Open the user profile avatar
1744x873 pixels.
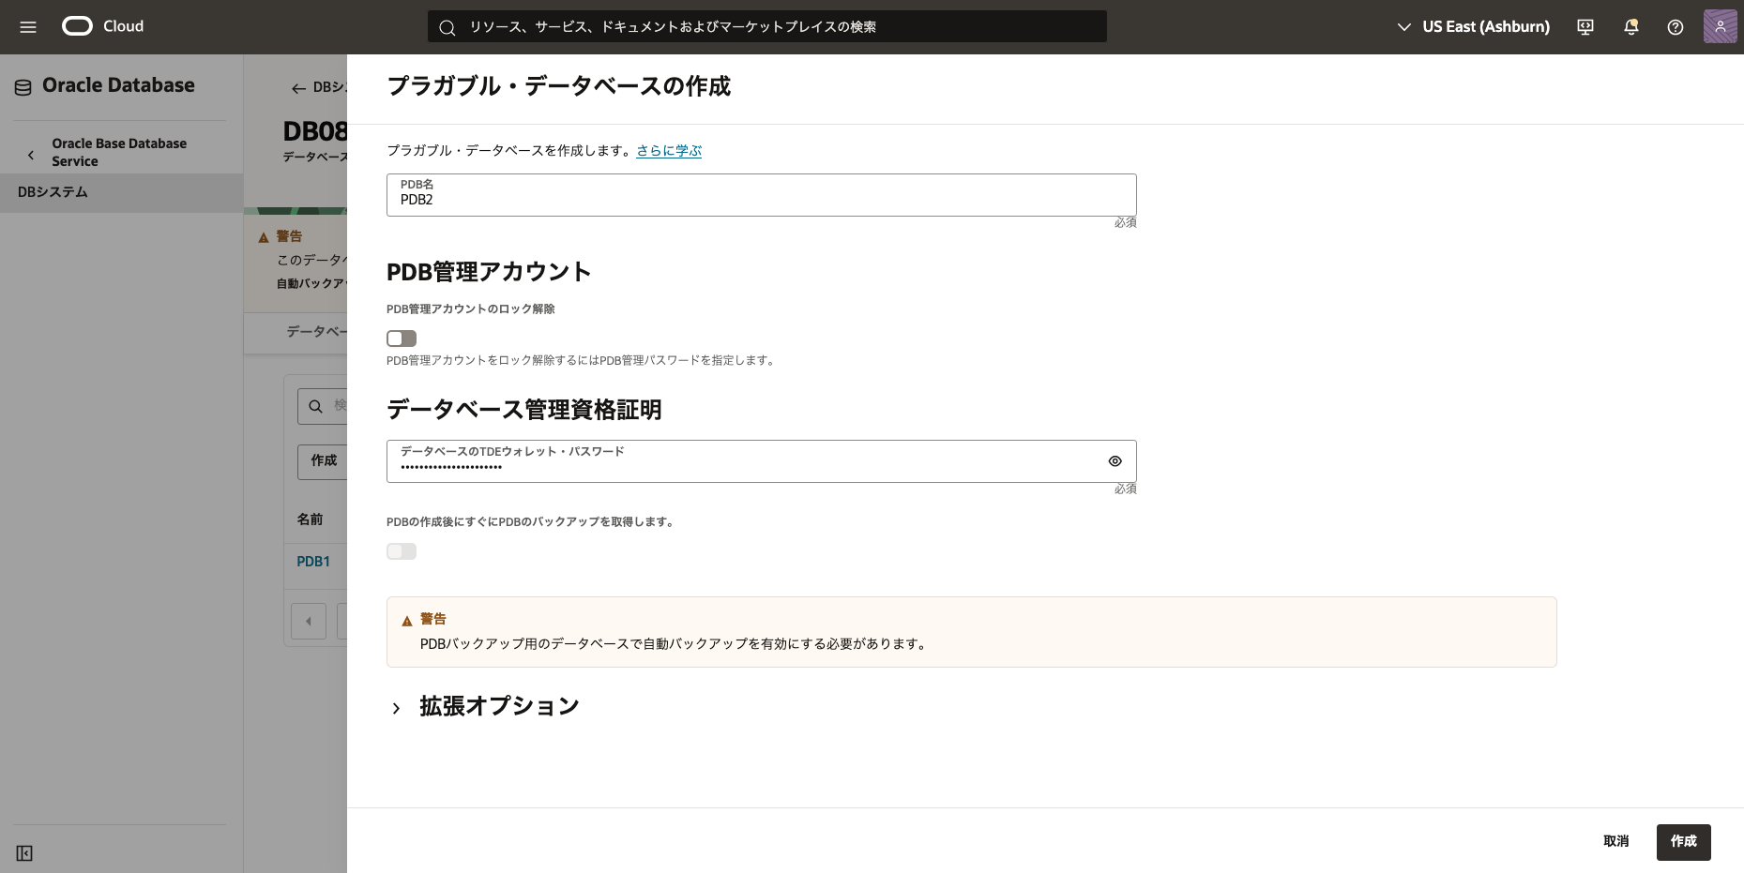(1720, 27)
